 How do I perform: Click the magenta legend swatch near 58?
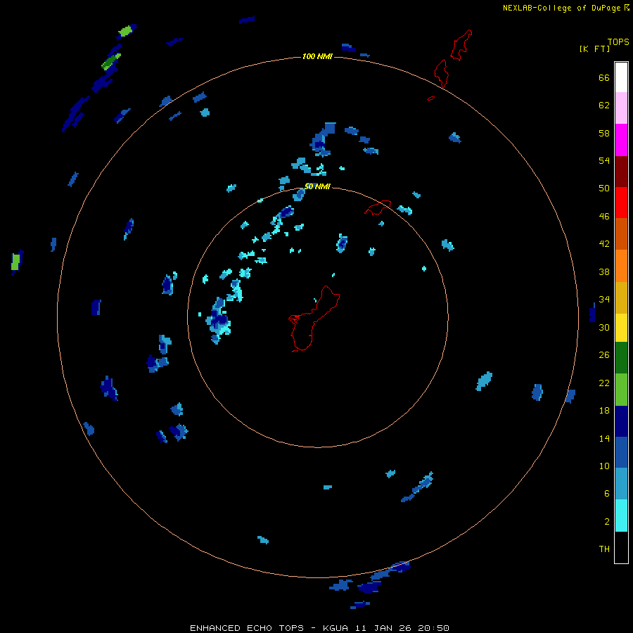coord(621,140)
